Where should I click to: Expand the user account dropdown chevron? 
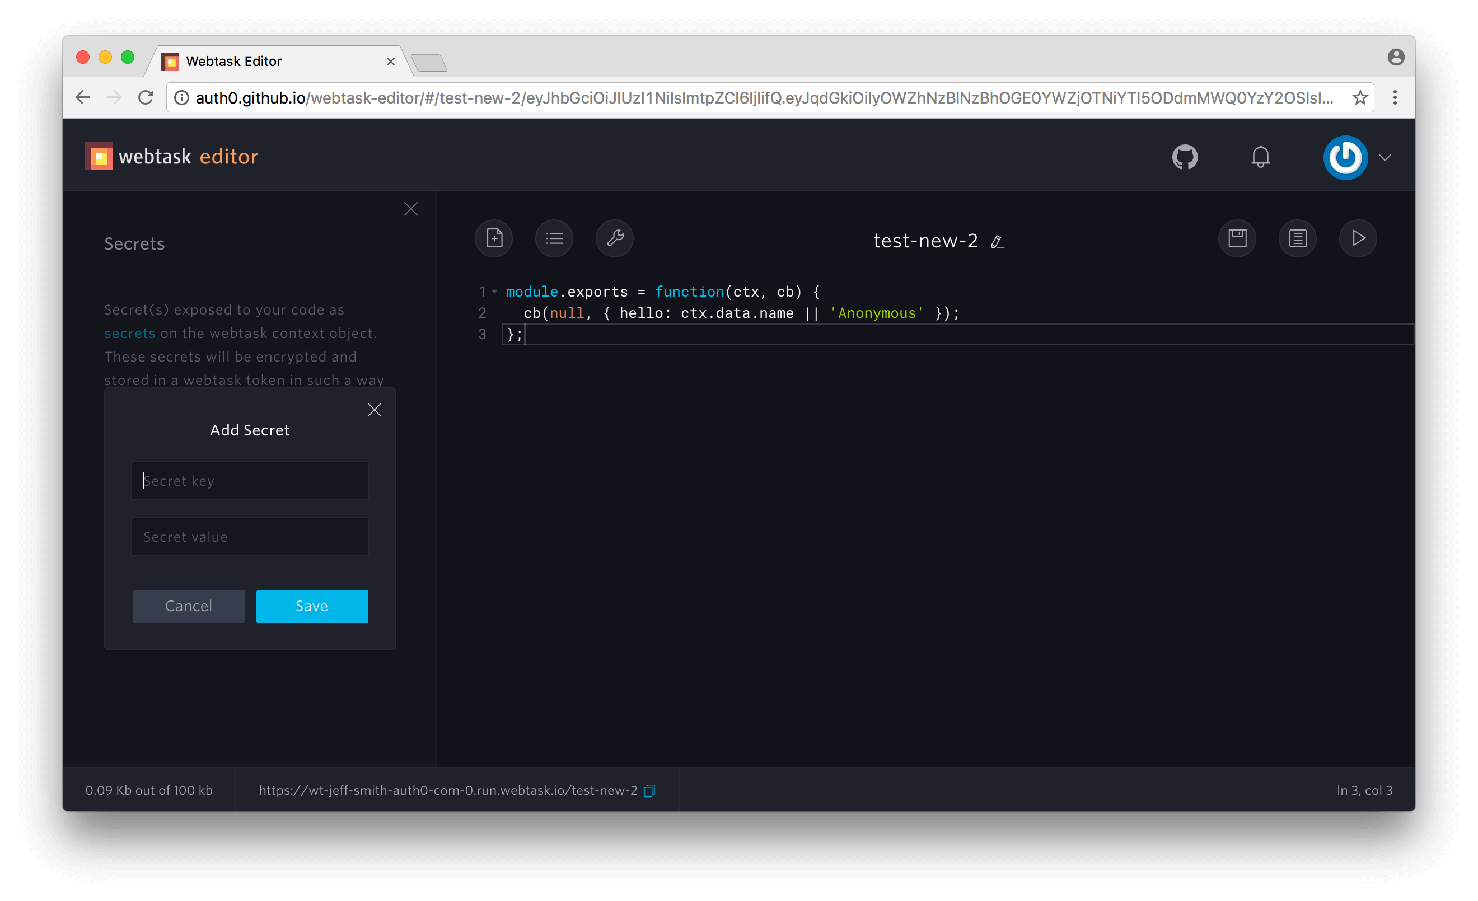1385,158
